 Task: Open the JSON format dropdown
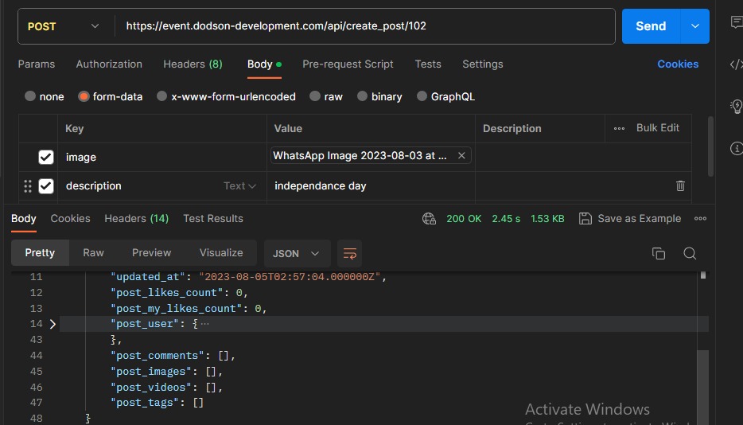(x=296, y=253)
